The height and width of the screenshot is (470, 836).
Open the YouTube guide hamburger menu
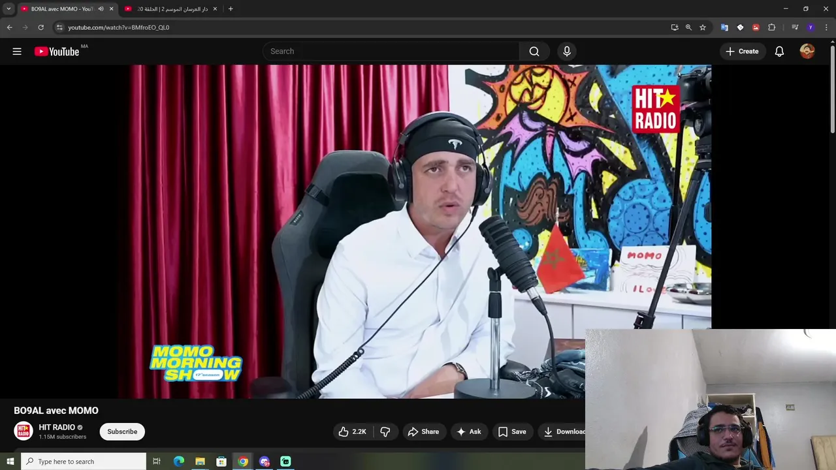tap(17, 52)
